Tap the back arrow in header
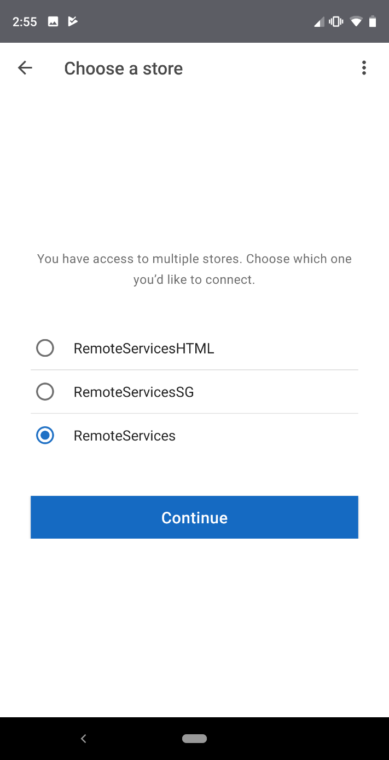The image size is (389, 760). click(x=25, y=68)
